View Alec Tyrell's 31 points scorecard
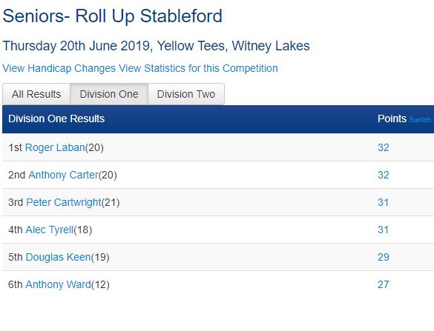This screenshot has width=434, height=331. click(383, 230)
